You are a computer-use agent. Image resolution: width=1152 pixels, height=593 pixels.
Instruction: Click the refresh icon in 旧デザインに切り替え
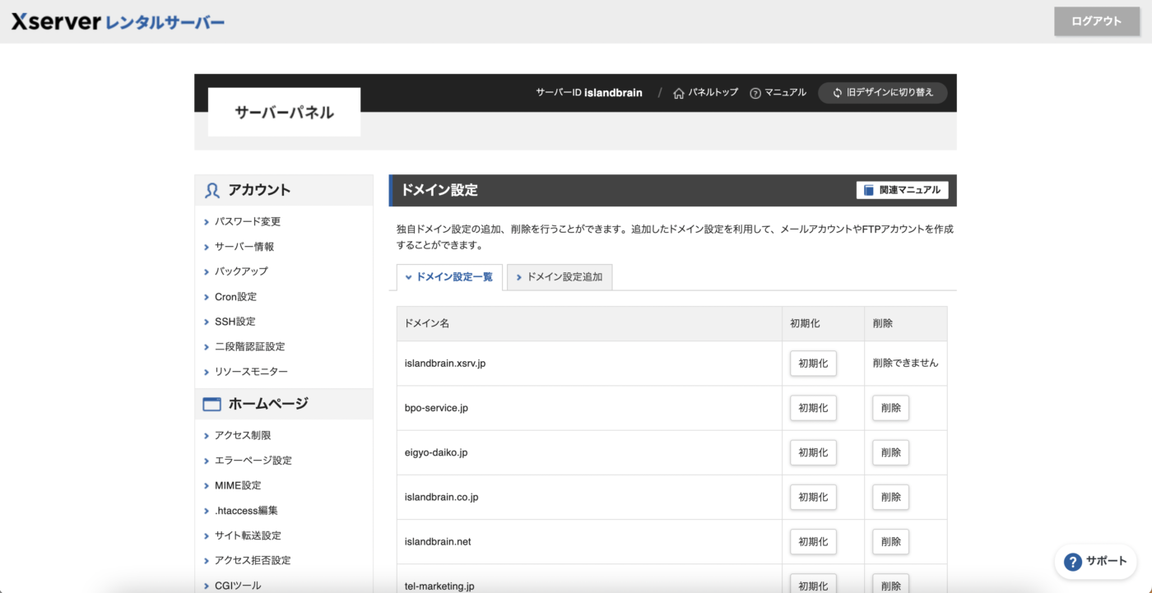(x=837, y=93)
